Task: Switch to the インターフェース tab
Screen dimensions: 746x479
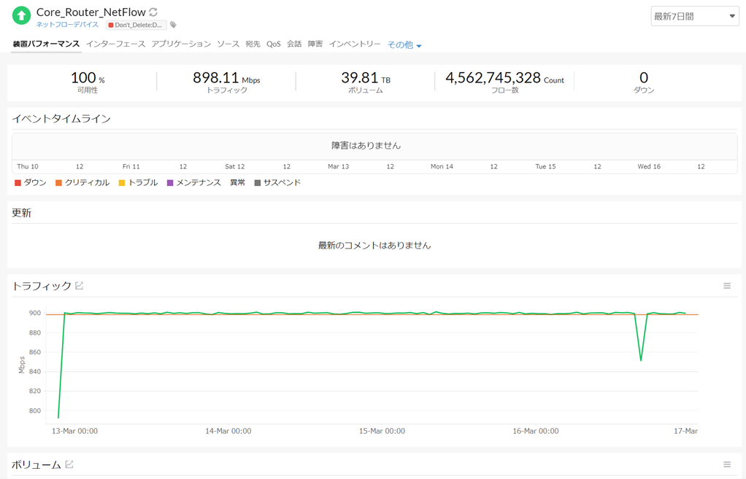Action: 115,44
